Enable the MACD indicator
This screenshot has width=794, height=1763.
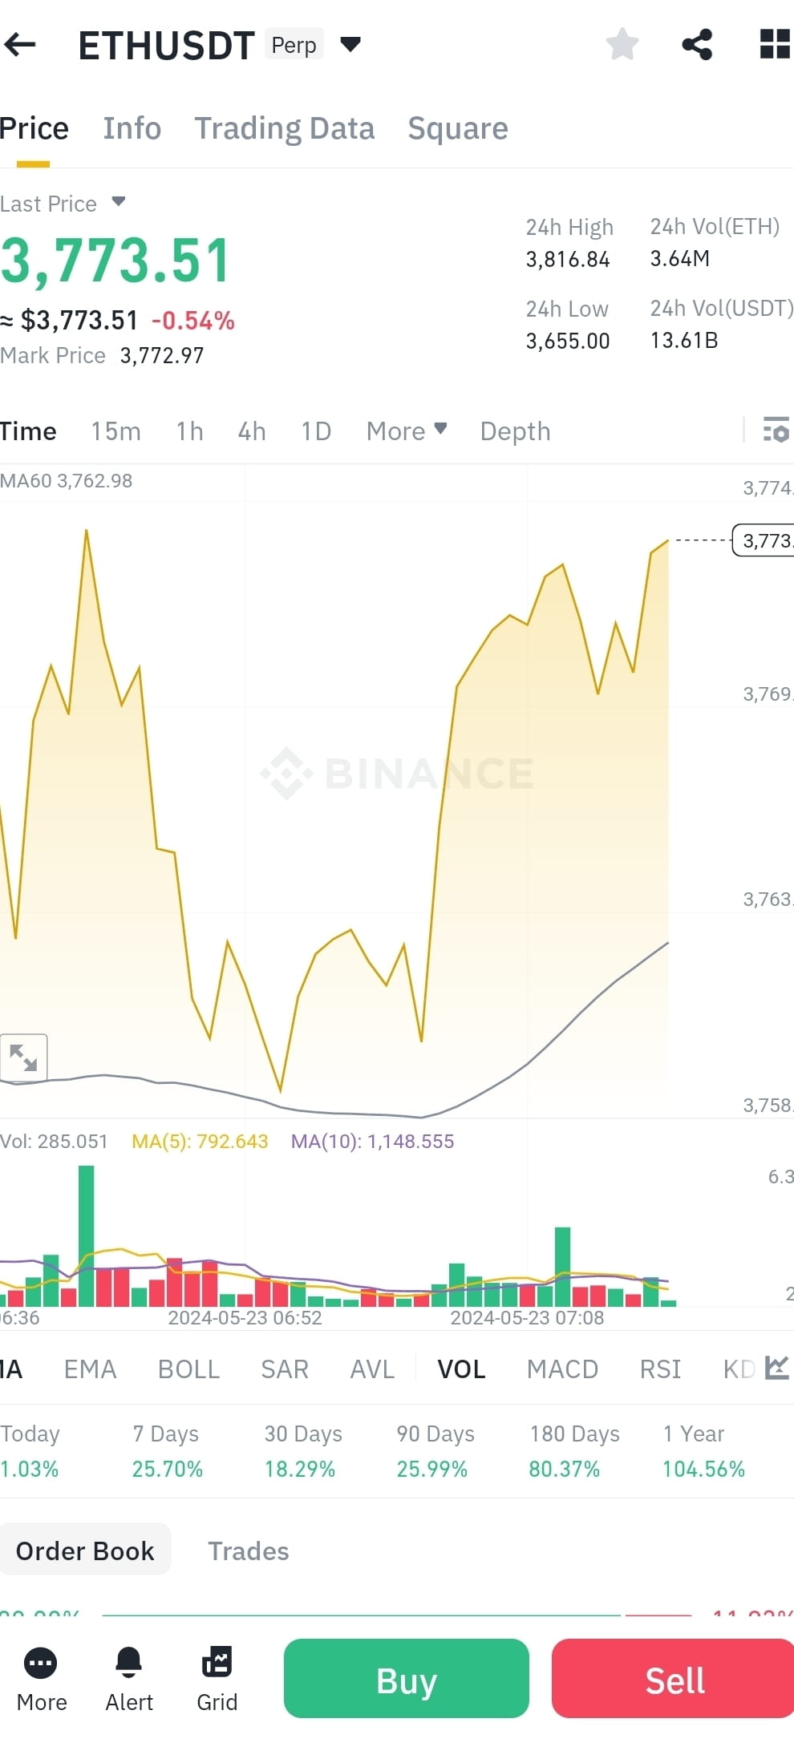click(x=562, y=1369)
